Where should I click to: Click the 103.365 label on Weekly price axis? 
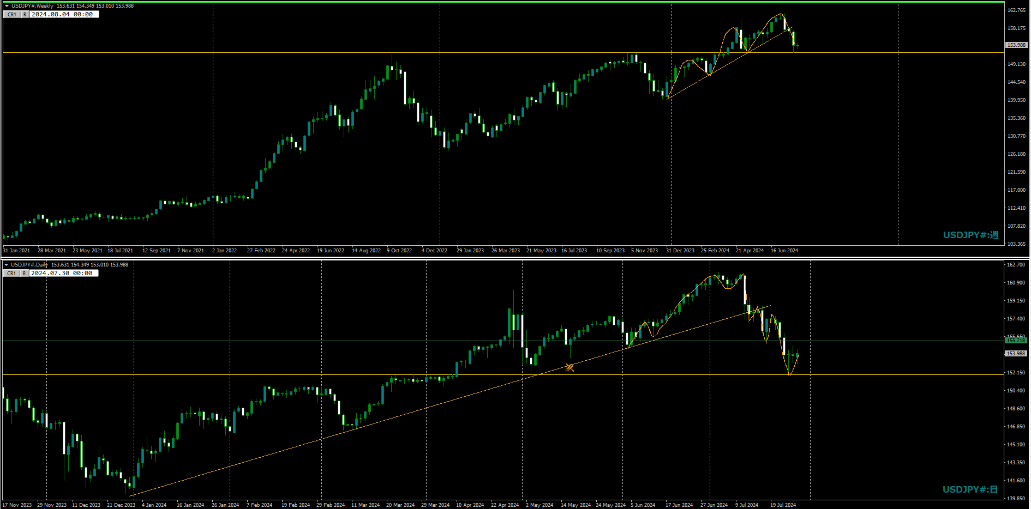[1016, 244]
